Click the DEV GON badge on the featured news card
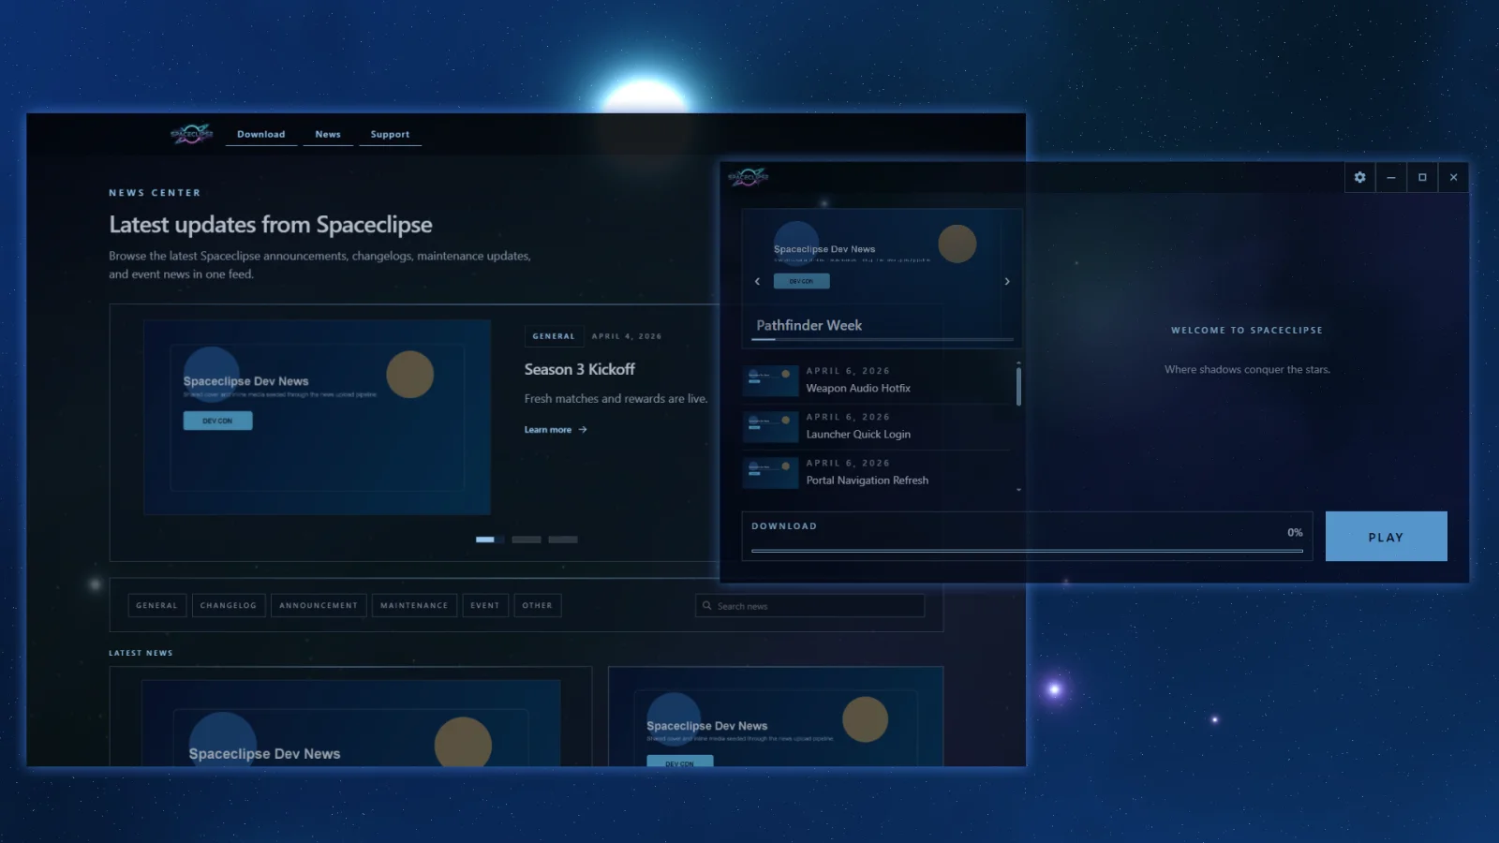Screen dimensions: 1499x843 (x=216, y=420)
